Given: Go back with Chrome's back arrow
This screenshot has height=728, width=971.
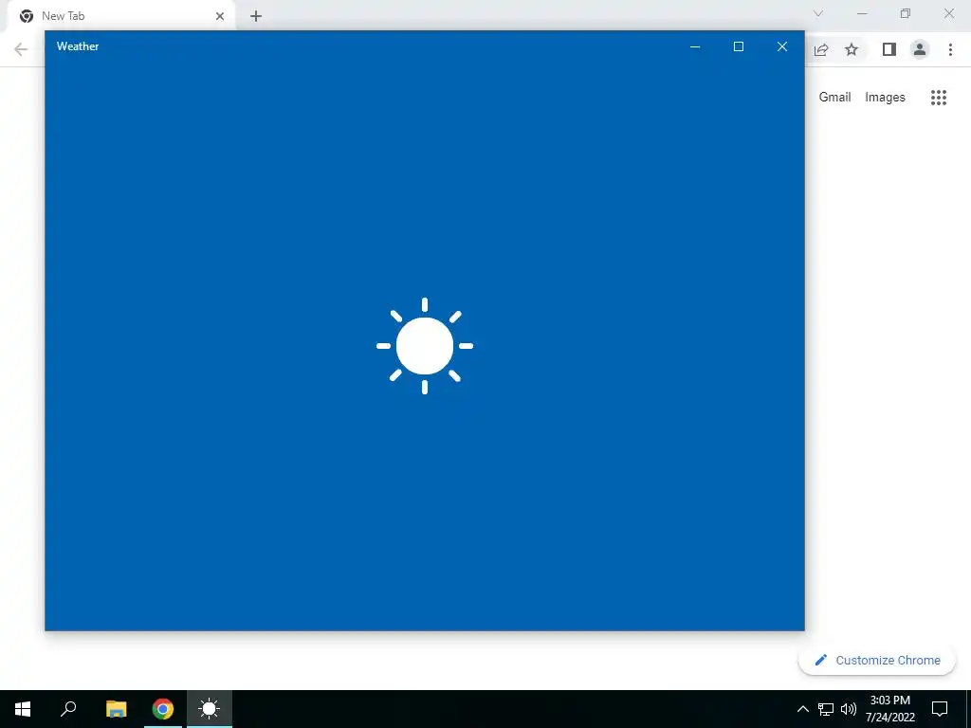Looking at the screenshot, I should click(21, 49).
